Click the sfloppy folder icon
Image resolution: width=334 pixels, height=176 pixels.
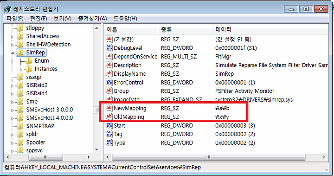pos(20,28)
